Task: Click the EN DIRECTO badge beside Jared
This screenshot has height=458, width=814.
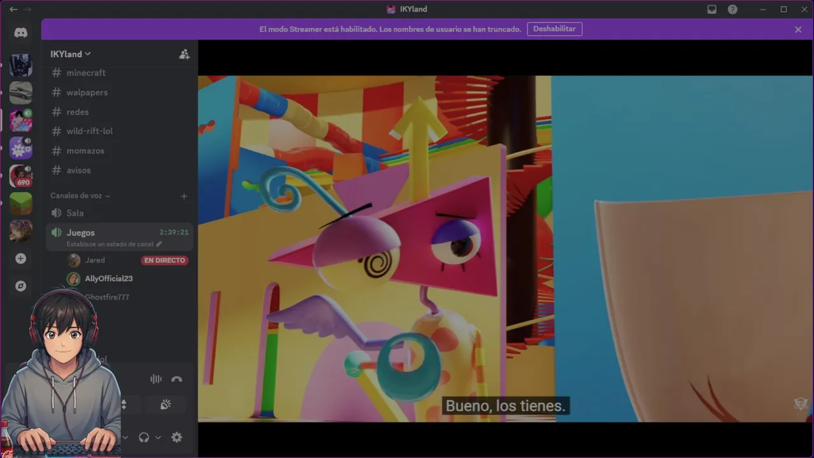Action: click(165, 260)
